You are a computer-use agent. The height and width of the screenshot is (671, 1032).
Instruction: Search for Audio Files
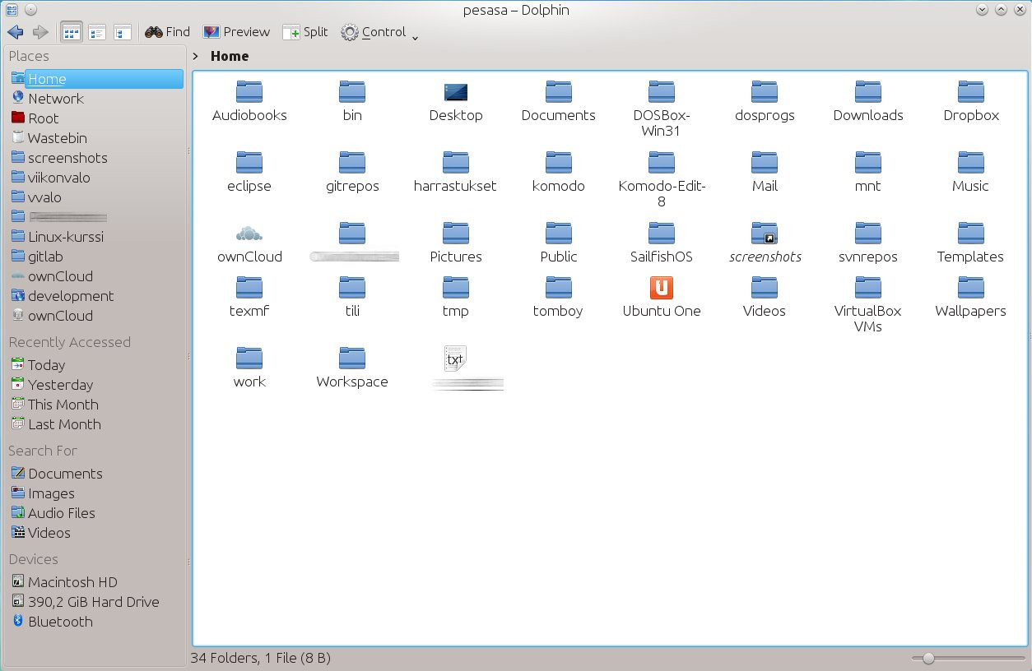pyautogui.click(x=53, y=513)
